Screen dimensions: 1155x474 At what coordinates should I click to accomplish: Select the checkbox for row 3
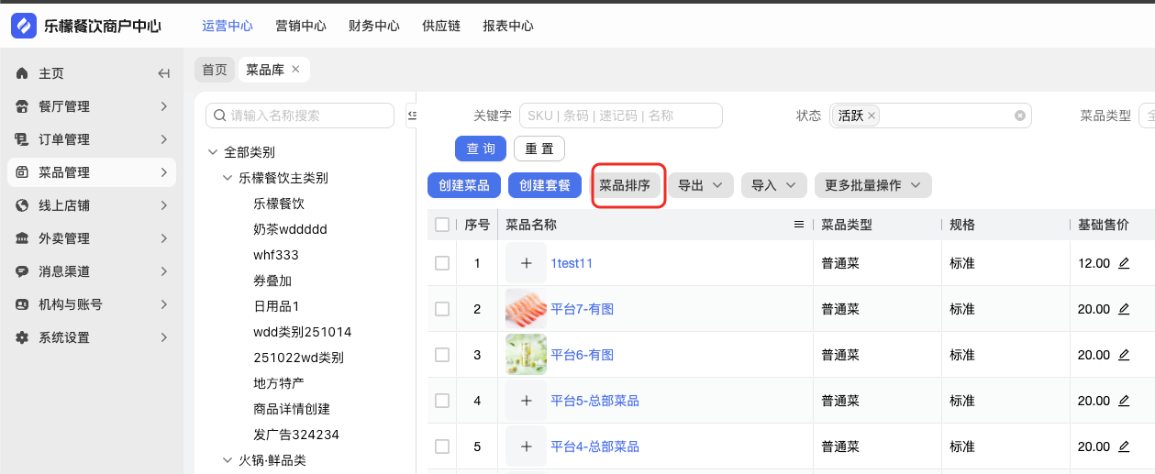[x=442, y=355]
